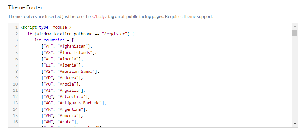Click the code editor scrollbar thumb
The image size is (305, 135).
pyautogui.click(x=294, y=33)
